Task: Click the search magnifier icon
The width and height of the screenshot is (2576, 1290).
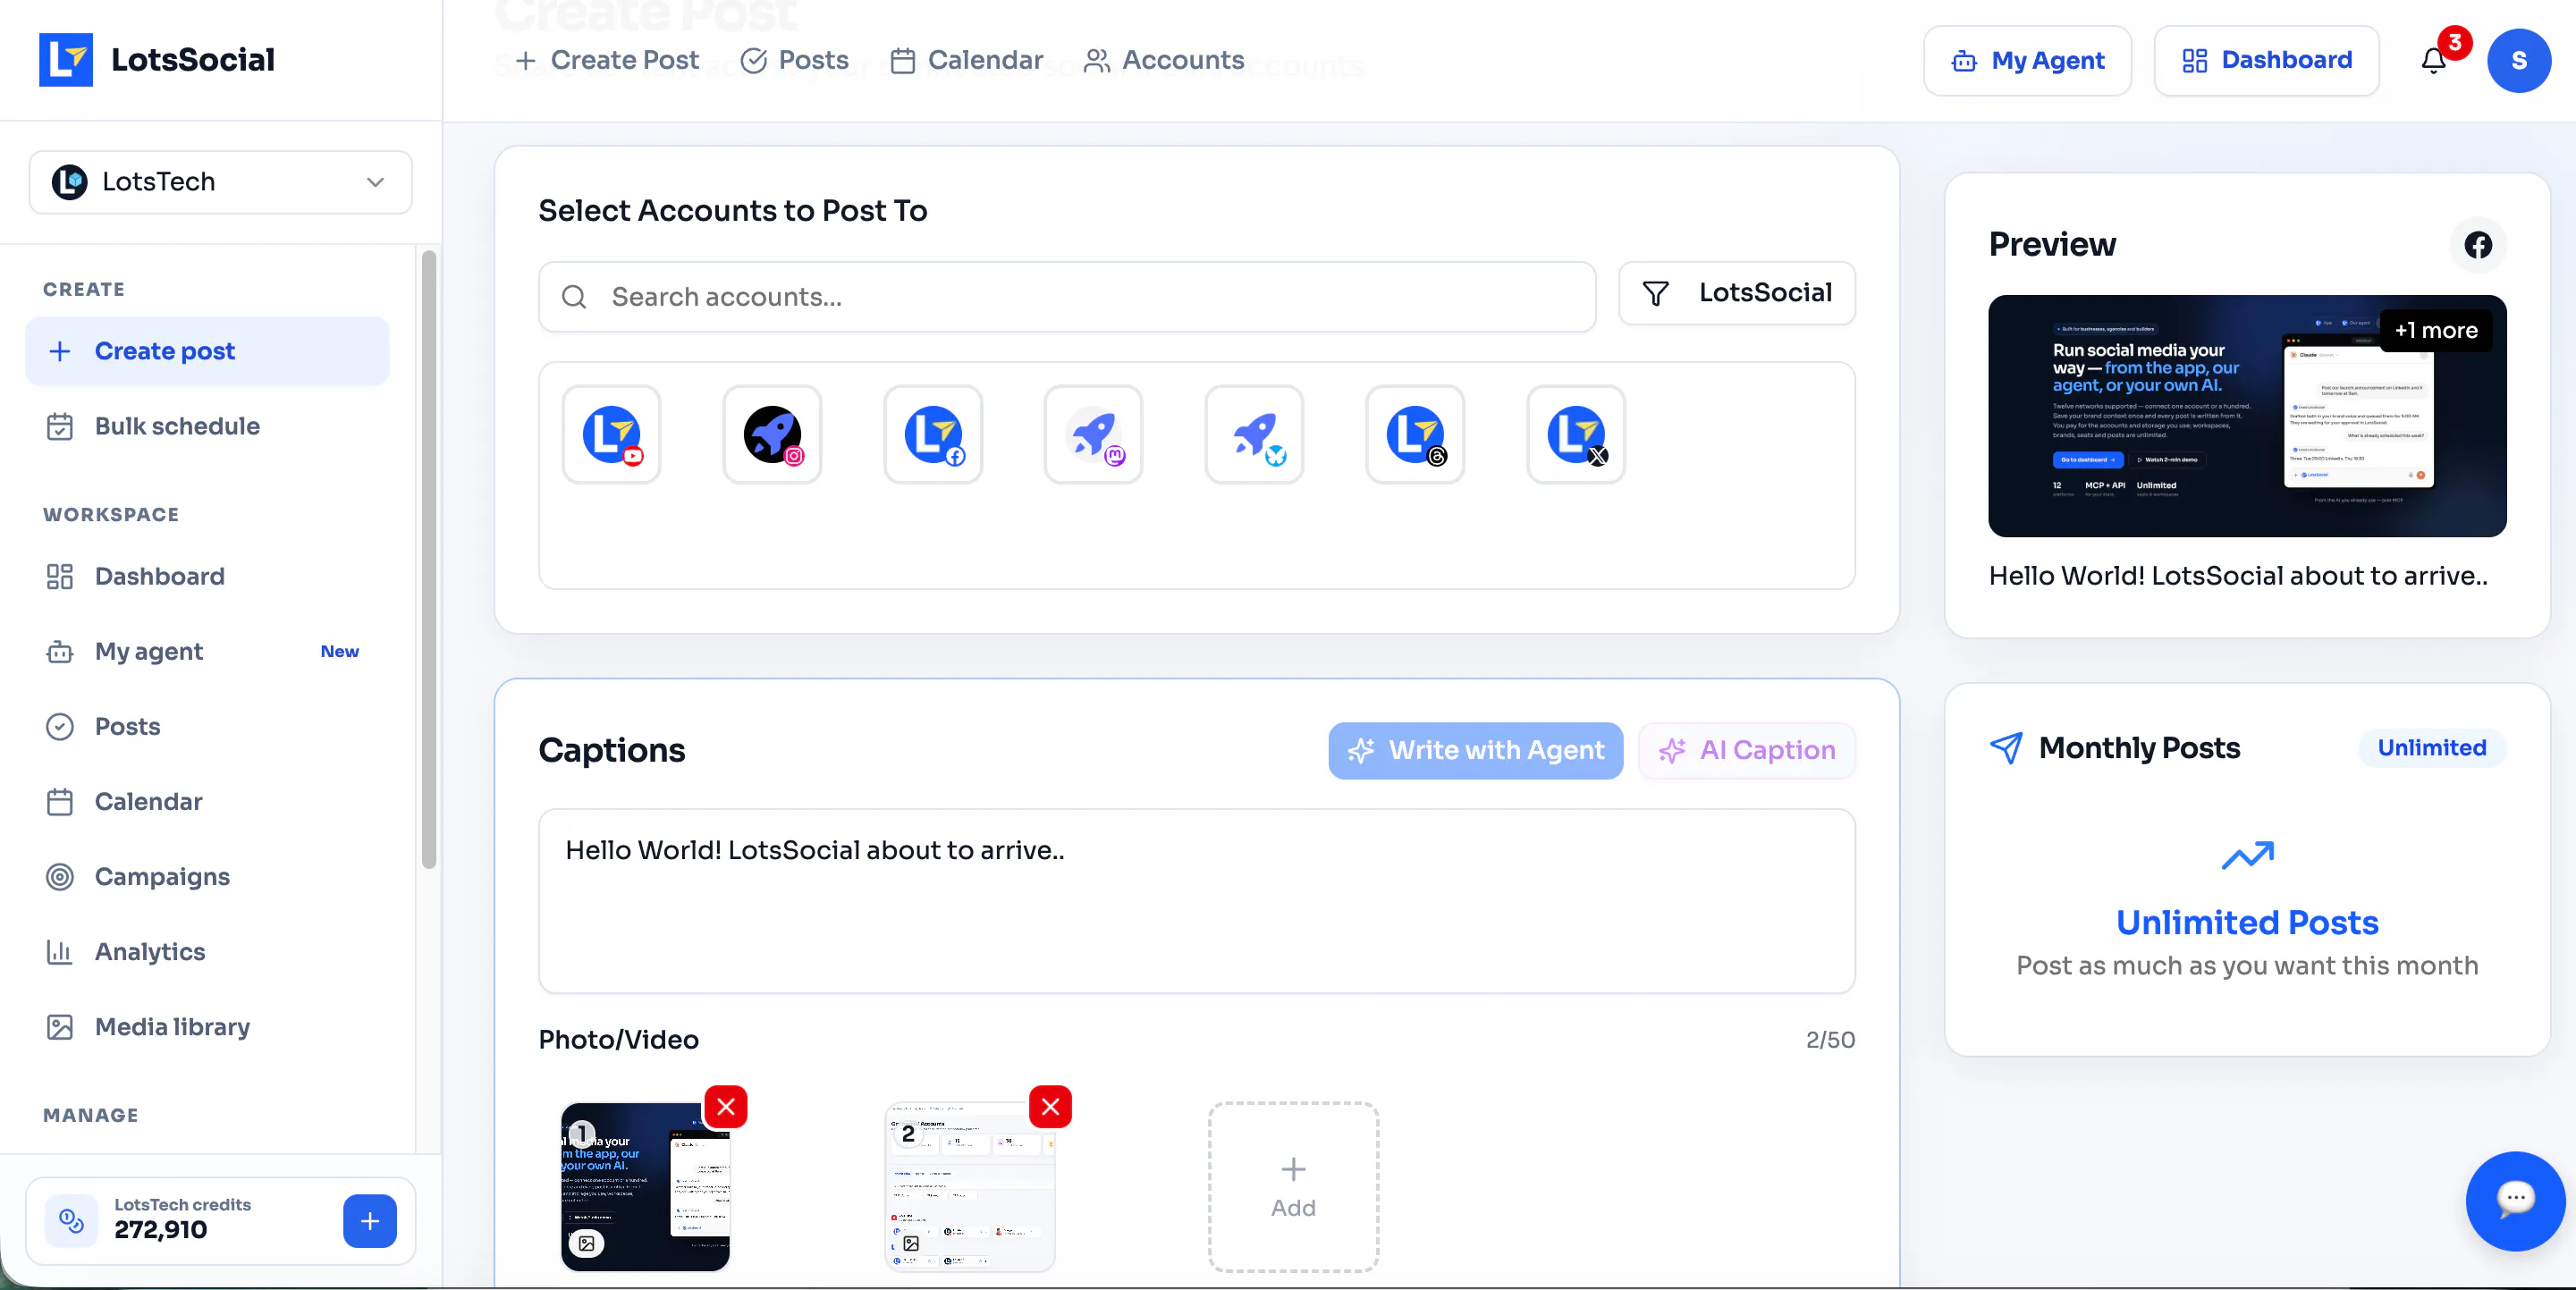Action: point(574,297)
